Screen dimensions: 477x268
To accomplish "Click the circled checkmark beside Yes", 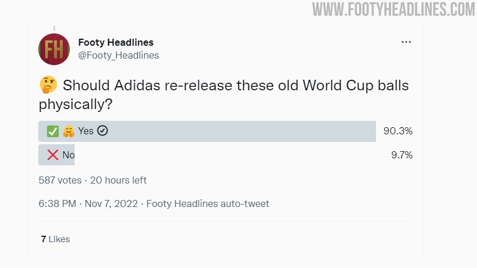I will (103, 131).
